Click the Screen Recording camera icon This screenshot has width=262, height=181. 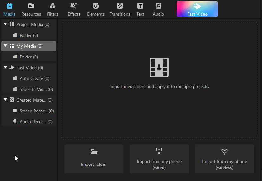pyautogui.click(x=15, y=111)
